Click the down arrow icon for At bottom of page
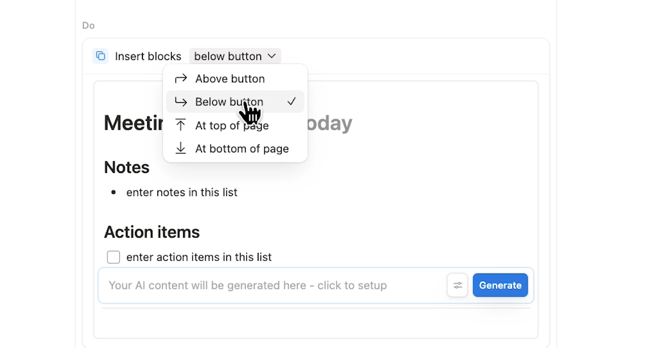Viewport: 669px width, 348px height. pyautogui.click(x=180, y=148)
